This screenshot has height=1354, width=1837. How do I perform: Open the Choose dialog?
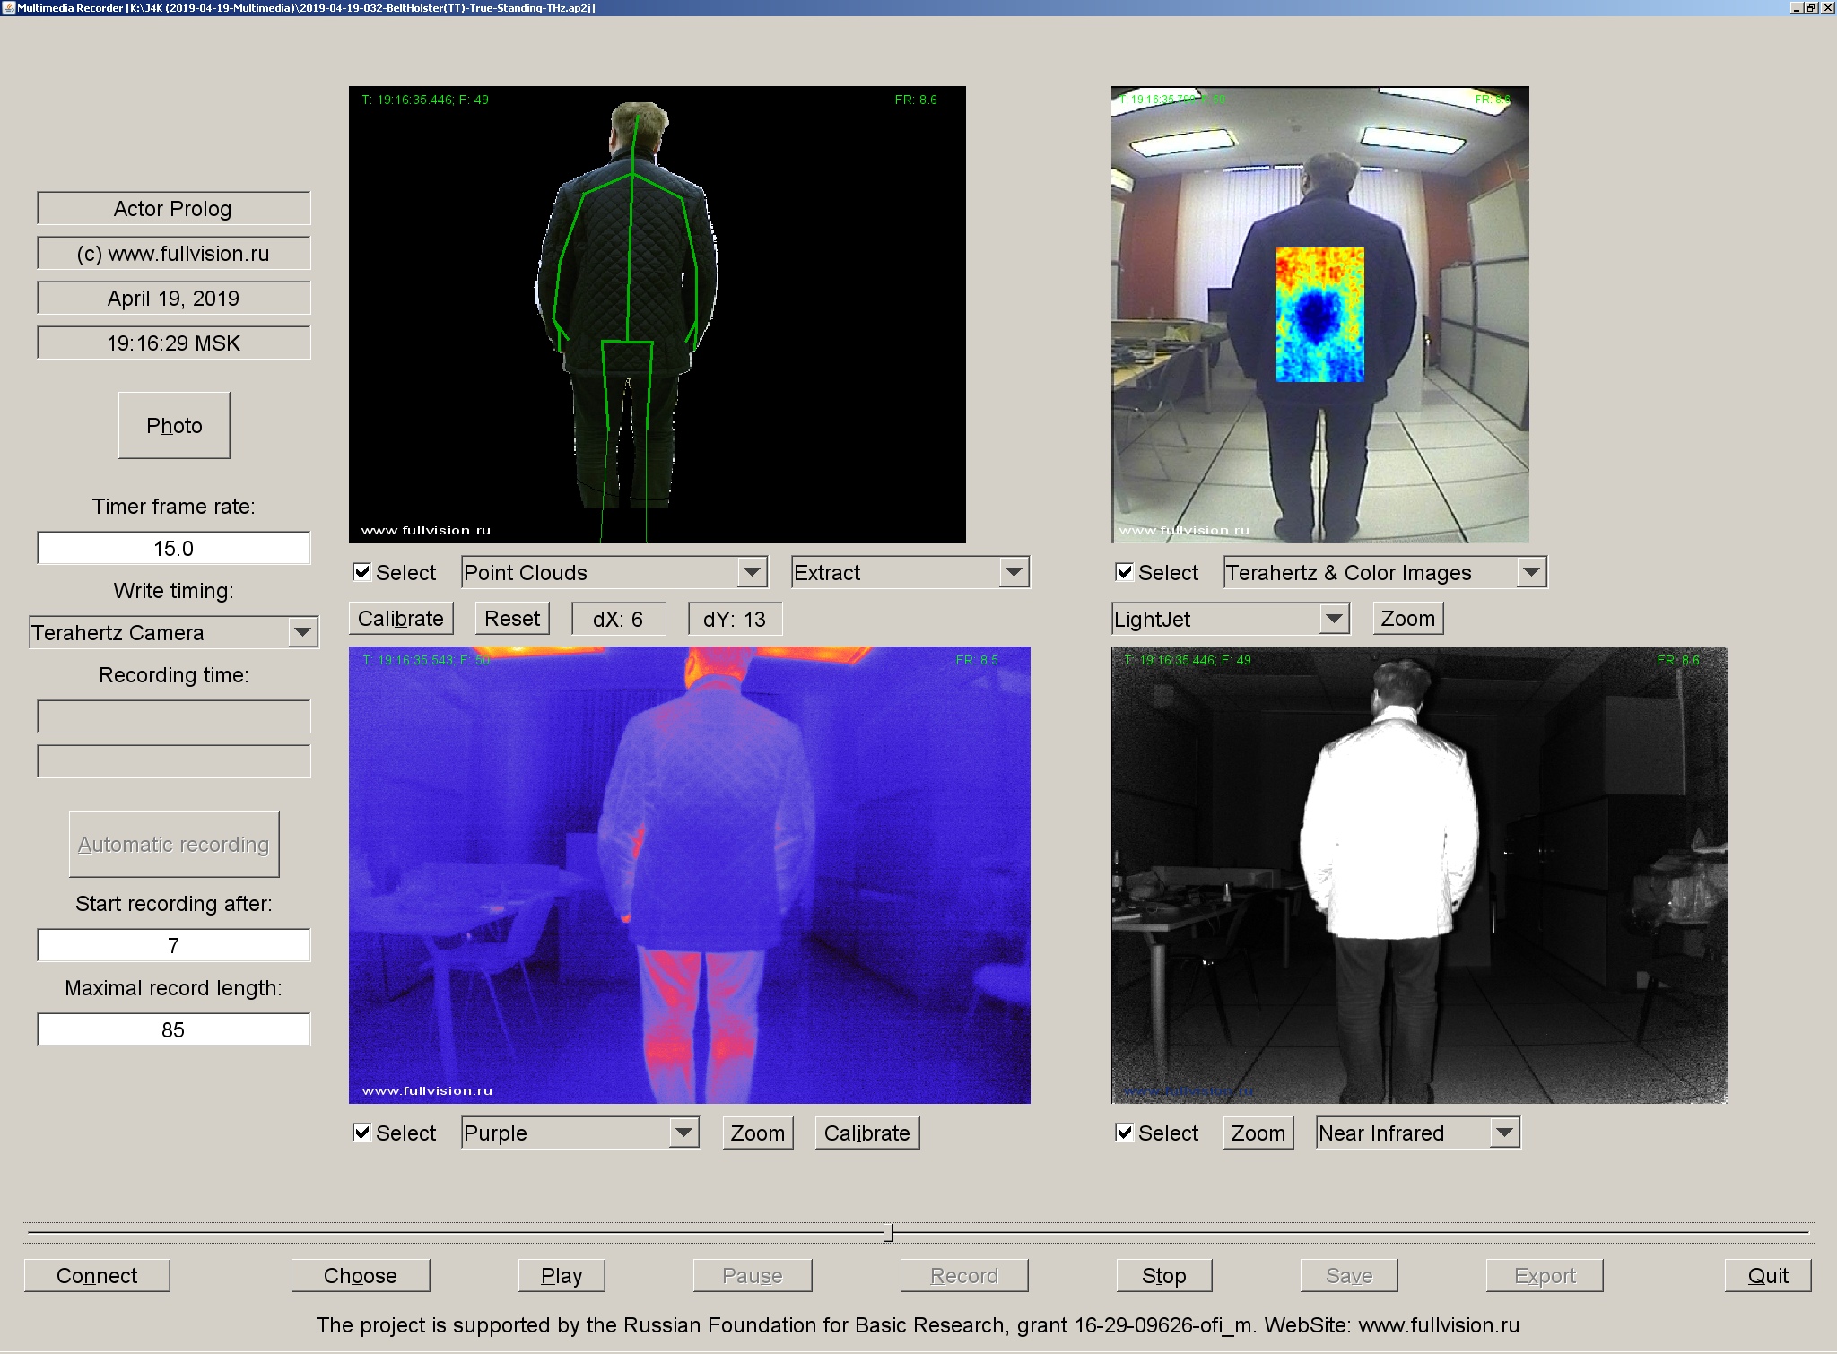pyautogui.click(x=361, y=1275)
